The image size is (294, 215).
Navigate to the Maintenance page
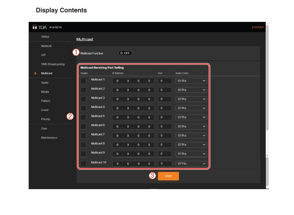(49, 138)
